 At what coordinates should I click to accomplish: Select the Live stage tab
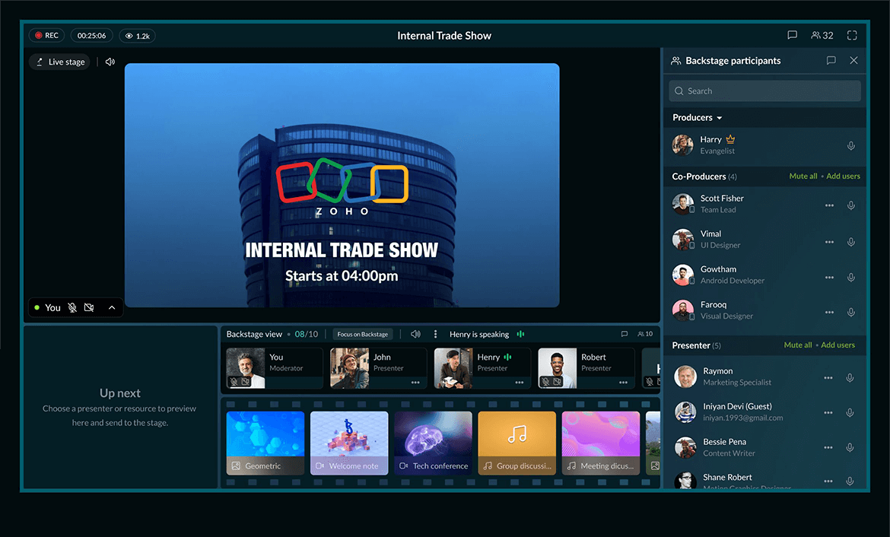click(x=59, y=62)
